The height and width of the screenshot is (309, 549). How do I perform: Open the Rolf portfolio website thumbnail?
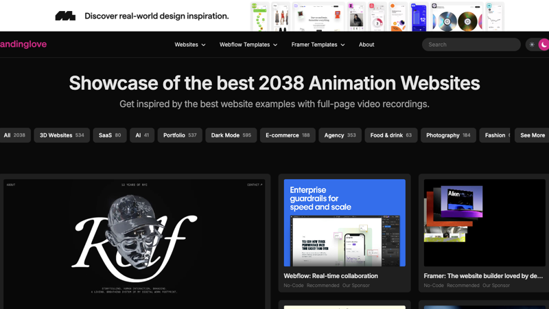tap(135, 244)
